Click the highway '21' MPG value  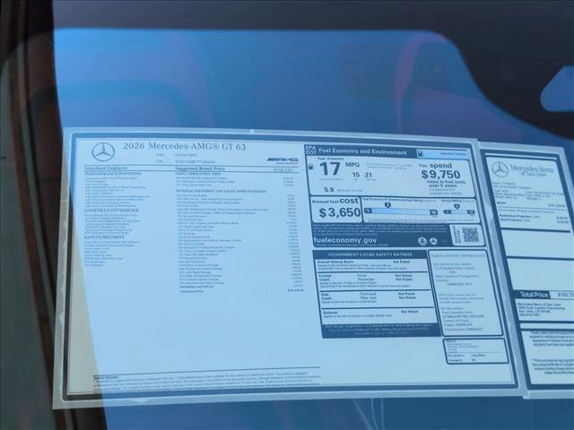(x=368, y=175)
